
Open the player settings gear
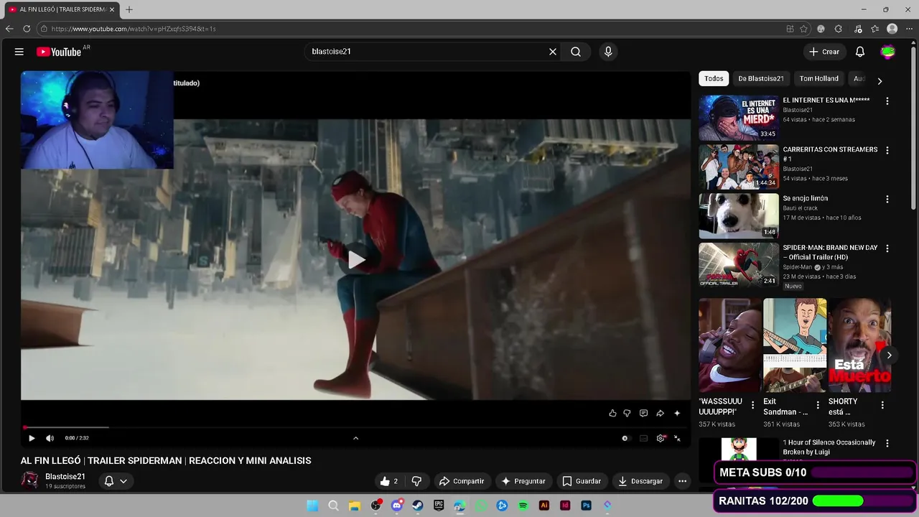pyautogui.click(x=661, y=438)
